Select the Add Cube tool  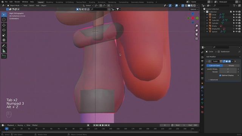4,56
